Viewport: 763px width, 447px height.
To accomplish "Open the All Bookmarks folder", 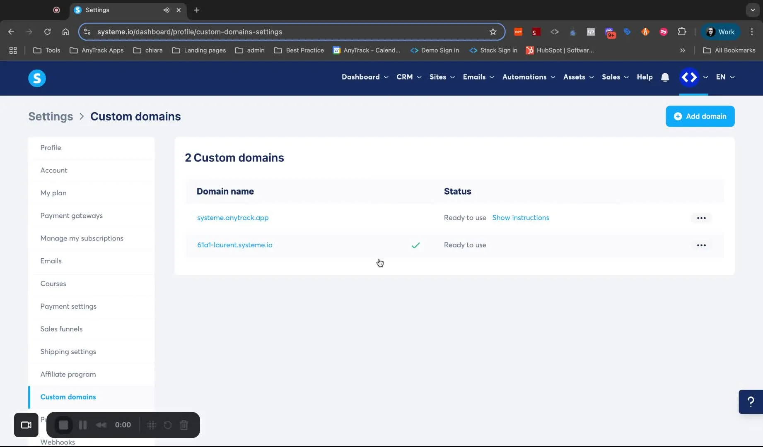I will [729, 50].
